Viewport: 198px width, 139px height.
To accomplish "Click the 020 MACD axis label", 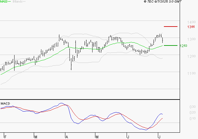I will (x=183, y=113).
